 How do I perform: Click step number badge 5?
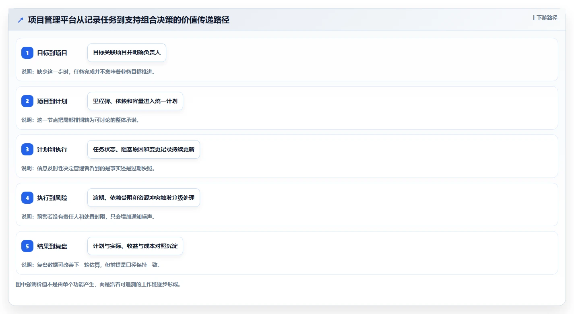(27, 246)
